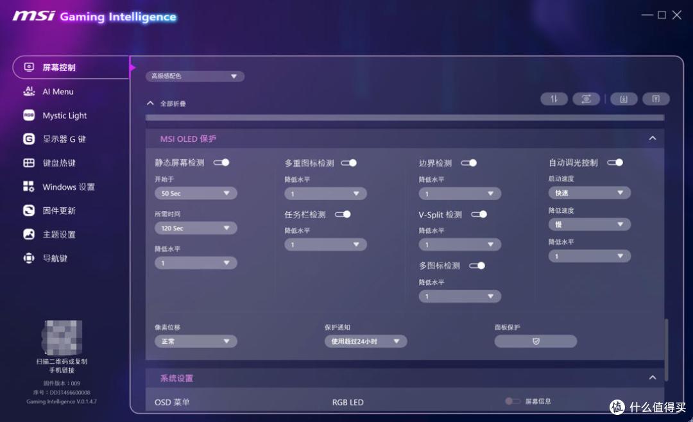The height and width of the screenshot is (422, 693).
Task: Open 任务栏检测 降低水平 dropdown
Action: coord(326,244)
